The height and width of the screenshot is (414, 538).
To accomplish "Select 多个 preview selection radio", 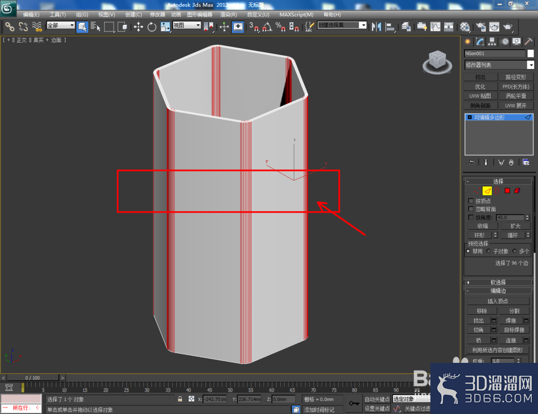I will (x=514, y=251).
